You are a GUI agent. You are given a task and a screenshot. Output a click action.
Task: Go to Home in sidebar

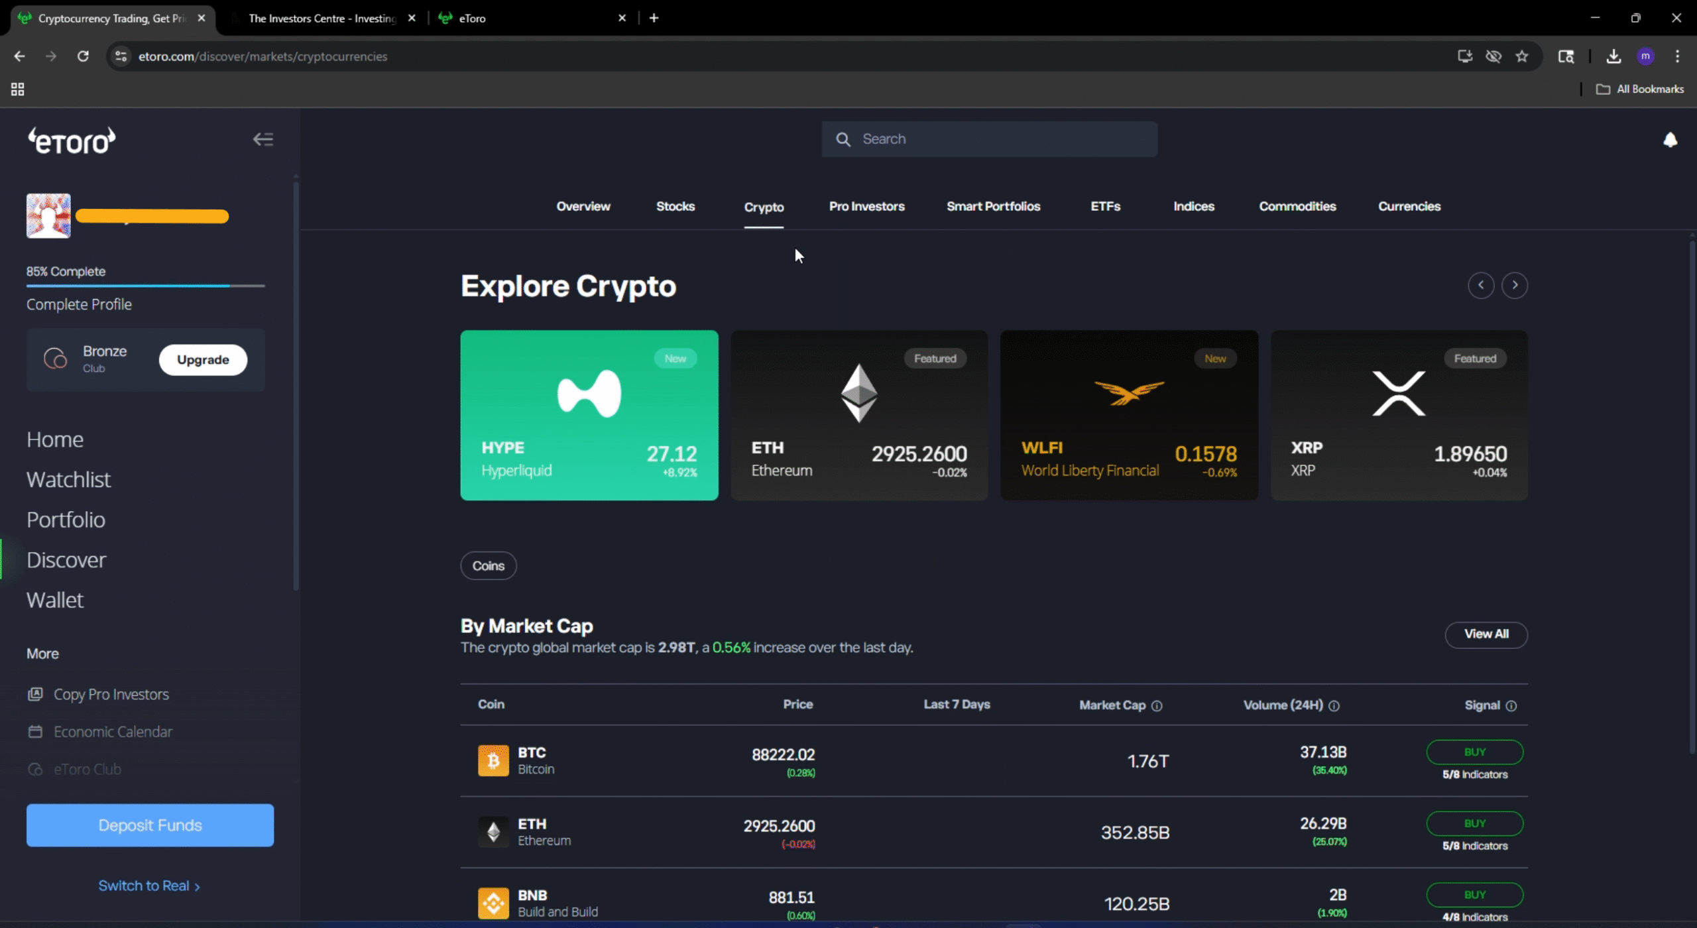point(55,439)
